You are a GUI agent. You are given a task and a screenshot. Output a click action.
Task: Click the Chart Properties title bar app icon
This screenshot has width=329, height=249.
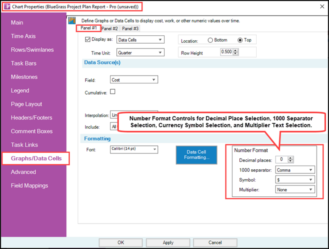(x=7, y=7)
